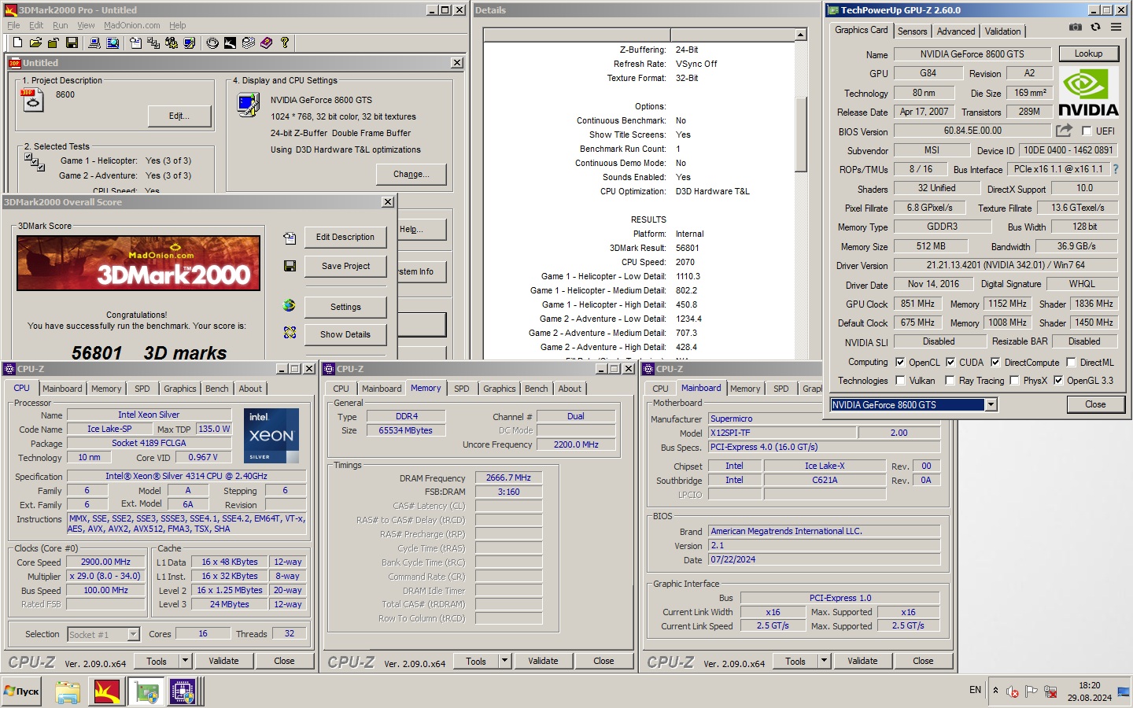Click the GPU-Z refresh icon
This screenshot has height=708, width=1133.
point(1095,28)
